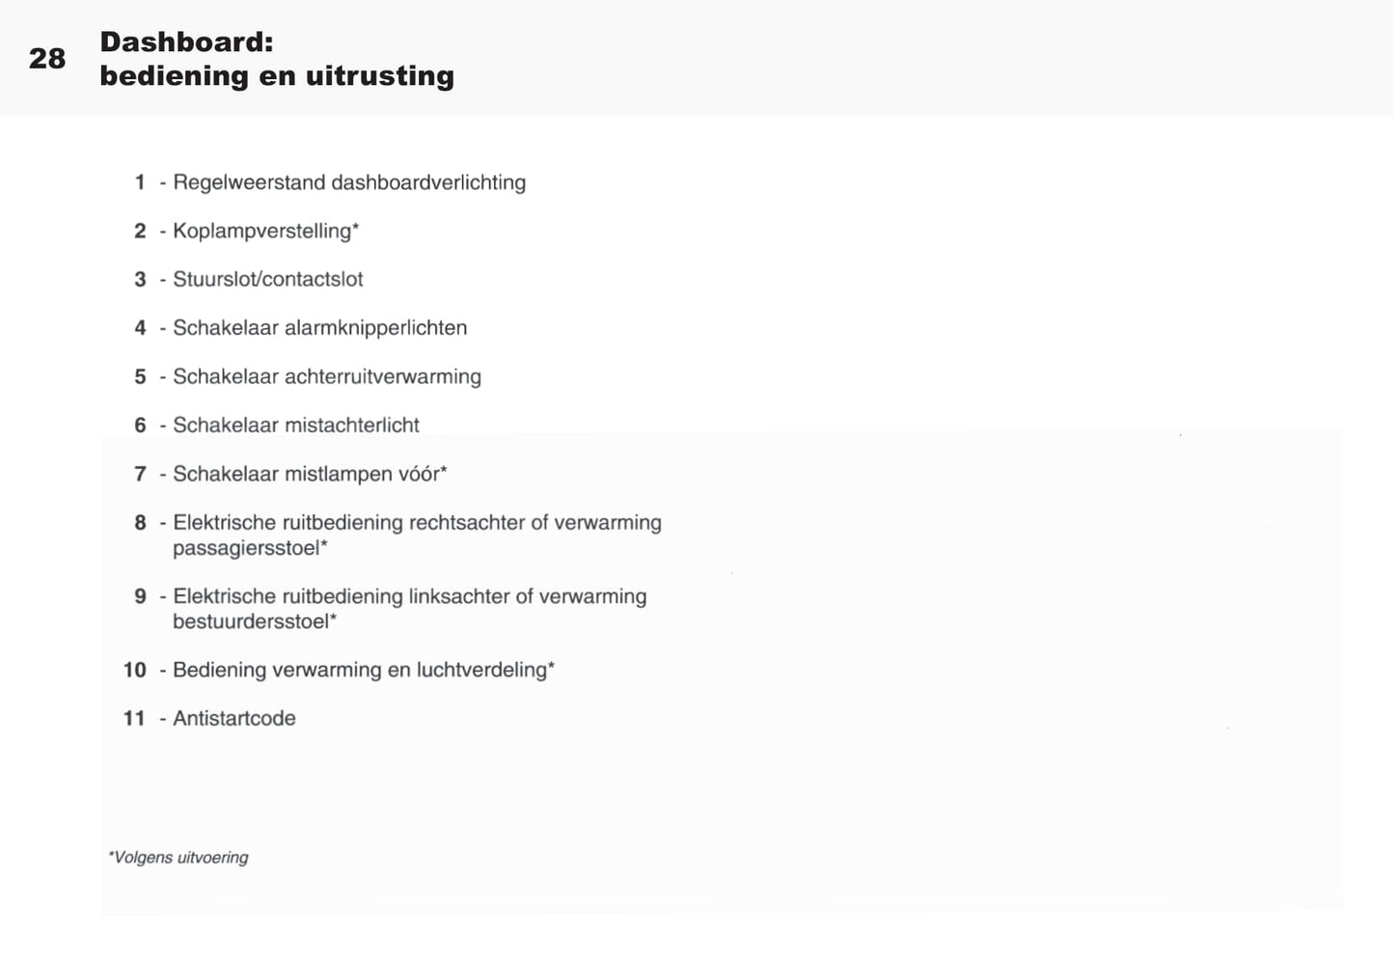Click "Schakelaar alarmknipperlichten" text
The image size is (1394, 963).
coord(319,328)
